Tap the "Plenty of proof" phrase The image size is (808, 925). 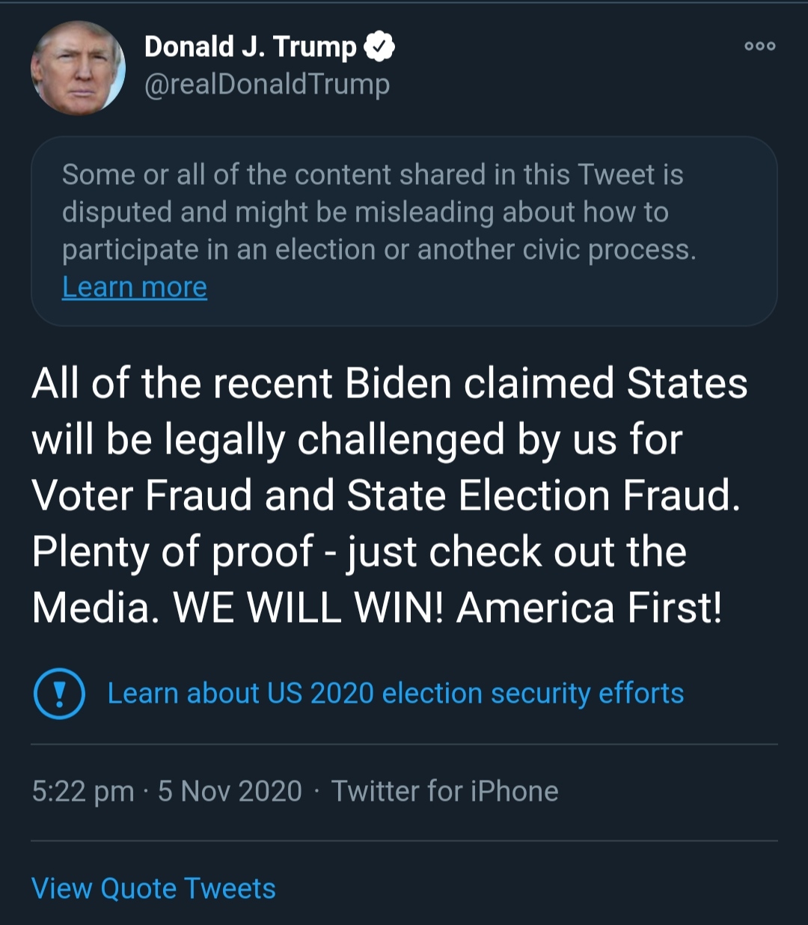point(171,552)
